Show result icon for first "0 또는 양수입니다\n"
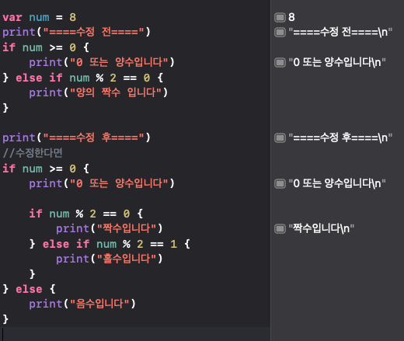The height and width of the screenshot is (341, 404). point(280,62)
